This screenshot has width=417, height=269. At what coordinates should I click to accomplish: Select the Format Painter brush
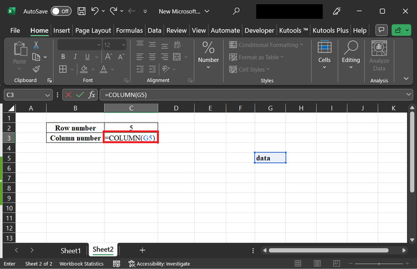(x=36, y=69)
